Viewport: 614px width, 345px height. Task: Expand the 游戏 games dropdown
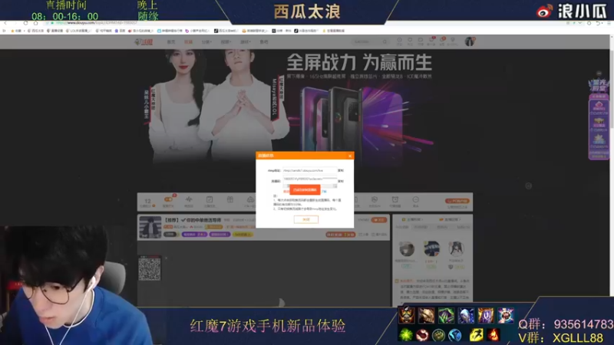pos(245,42)
